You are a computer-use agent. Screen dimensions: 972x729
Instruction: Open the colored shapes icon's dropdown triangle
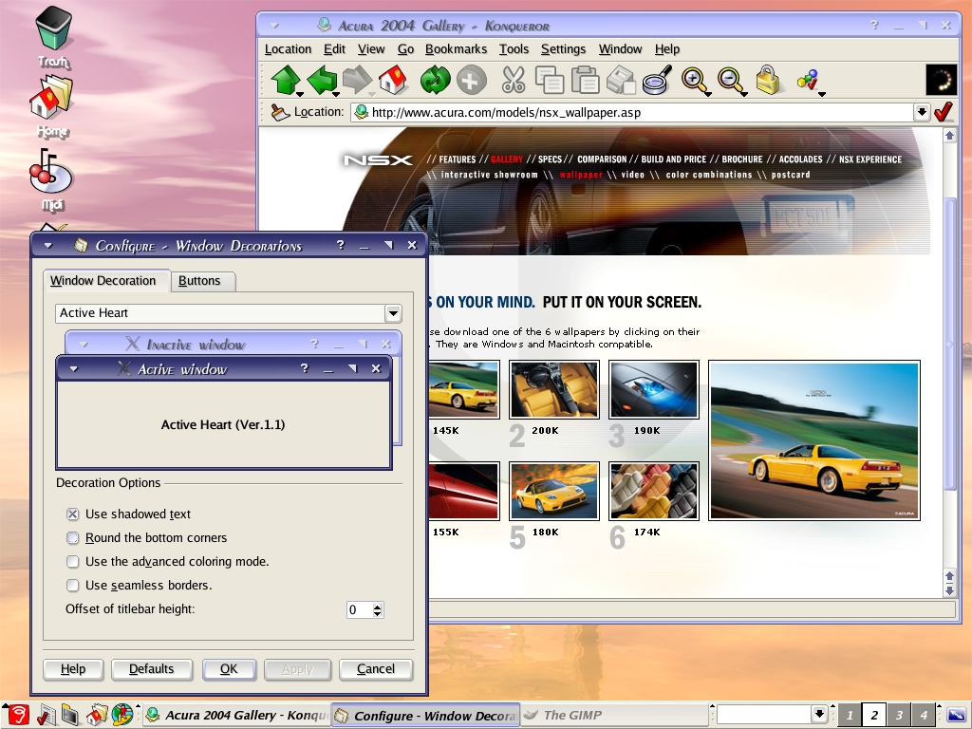pyautogui.click(x=822, y=94)
